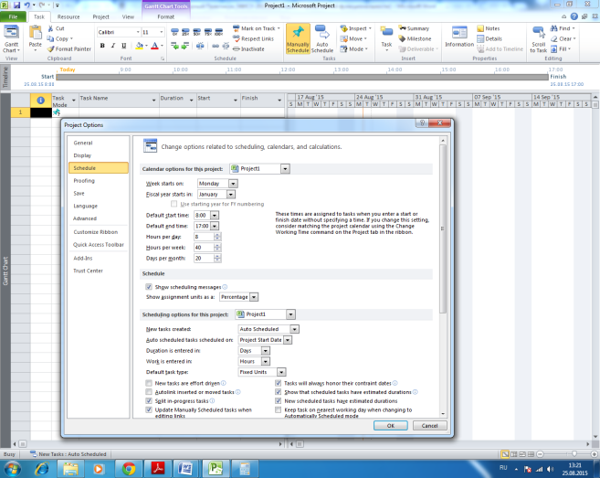Switch to the Project ribbon tab

(x=100, y=16)
